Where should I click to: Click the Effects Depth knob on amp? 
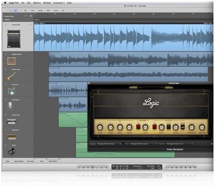point(162,127)
